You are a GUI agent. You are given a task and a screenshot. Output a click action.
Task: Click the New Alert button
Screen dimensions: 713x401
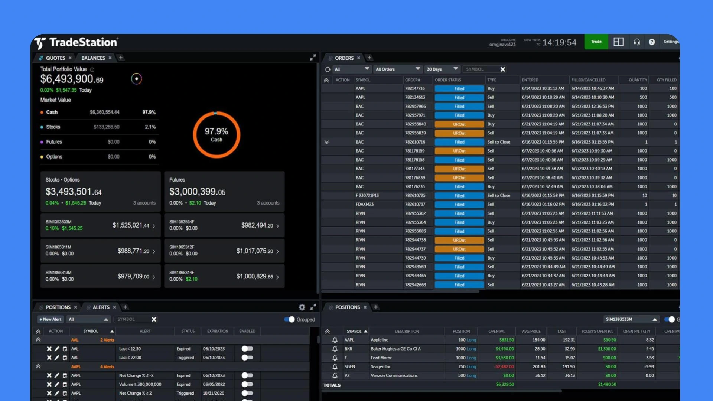pyautogui.click(x=51, y=320)
